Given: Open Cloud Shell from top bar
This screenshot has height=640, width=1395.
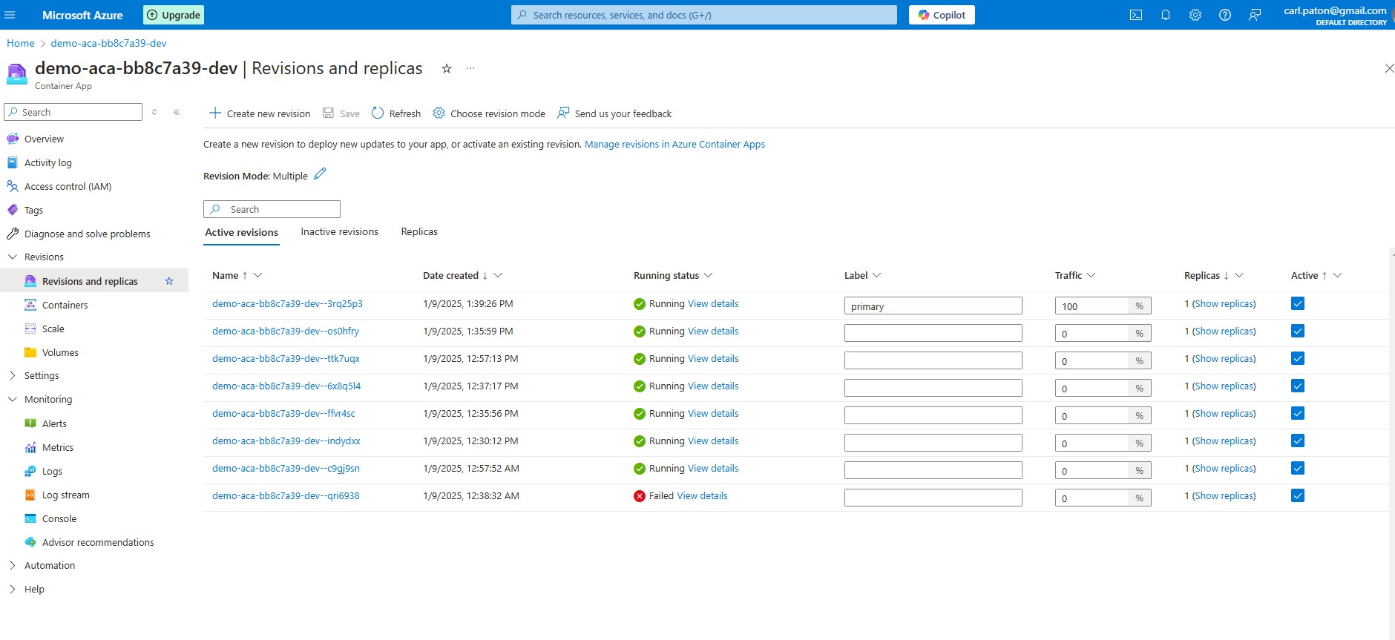Looking at the screenshot, I should click(x=1136, y=15).
